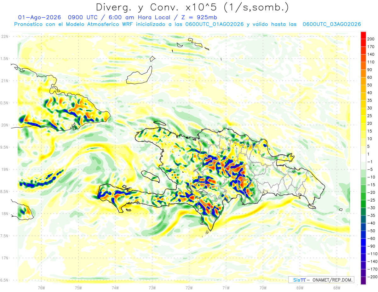378x292 pixels.
Task: Click the '6.5N' latitude label
Action: point(5,280)
